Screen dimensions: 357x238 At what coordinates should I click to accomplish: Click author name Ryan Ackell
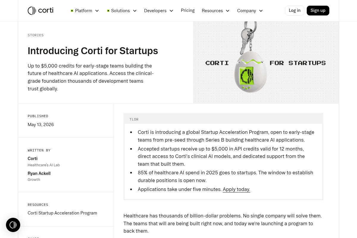point(39,173)
